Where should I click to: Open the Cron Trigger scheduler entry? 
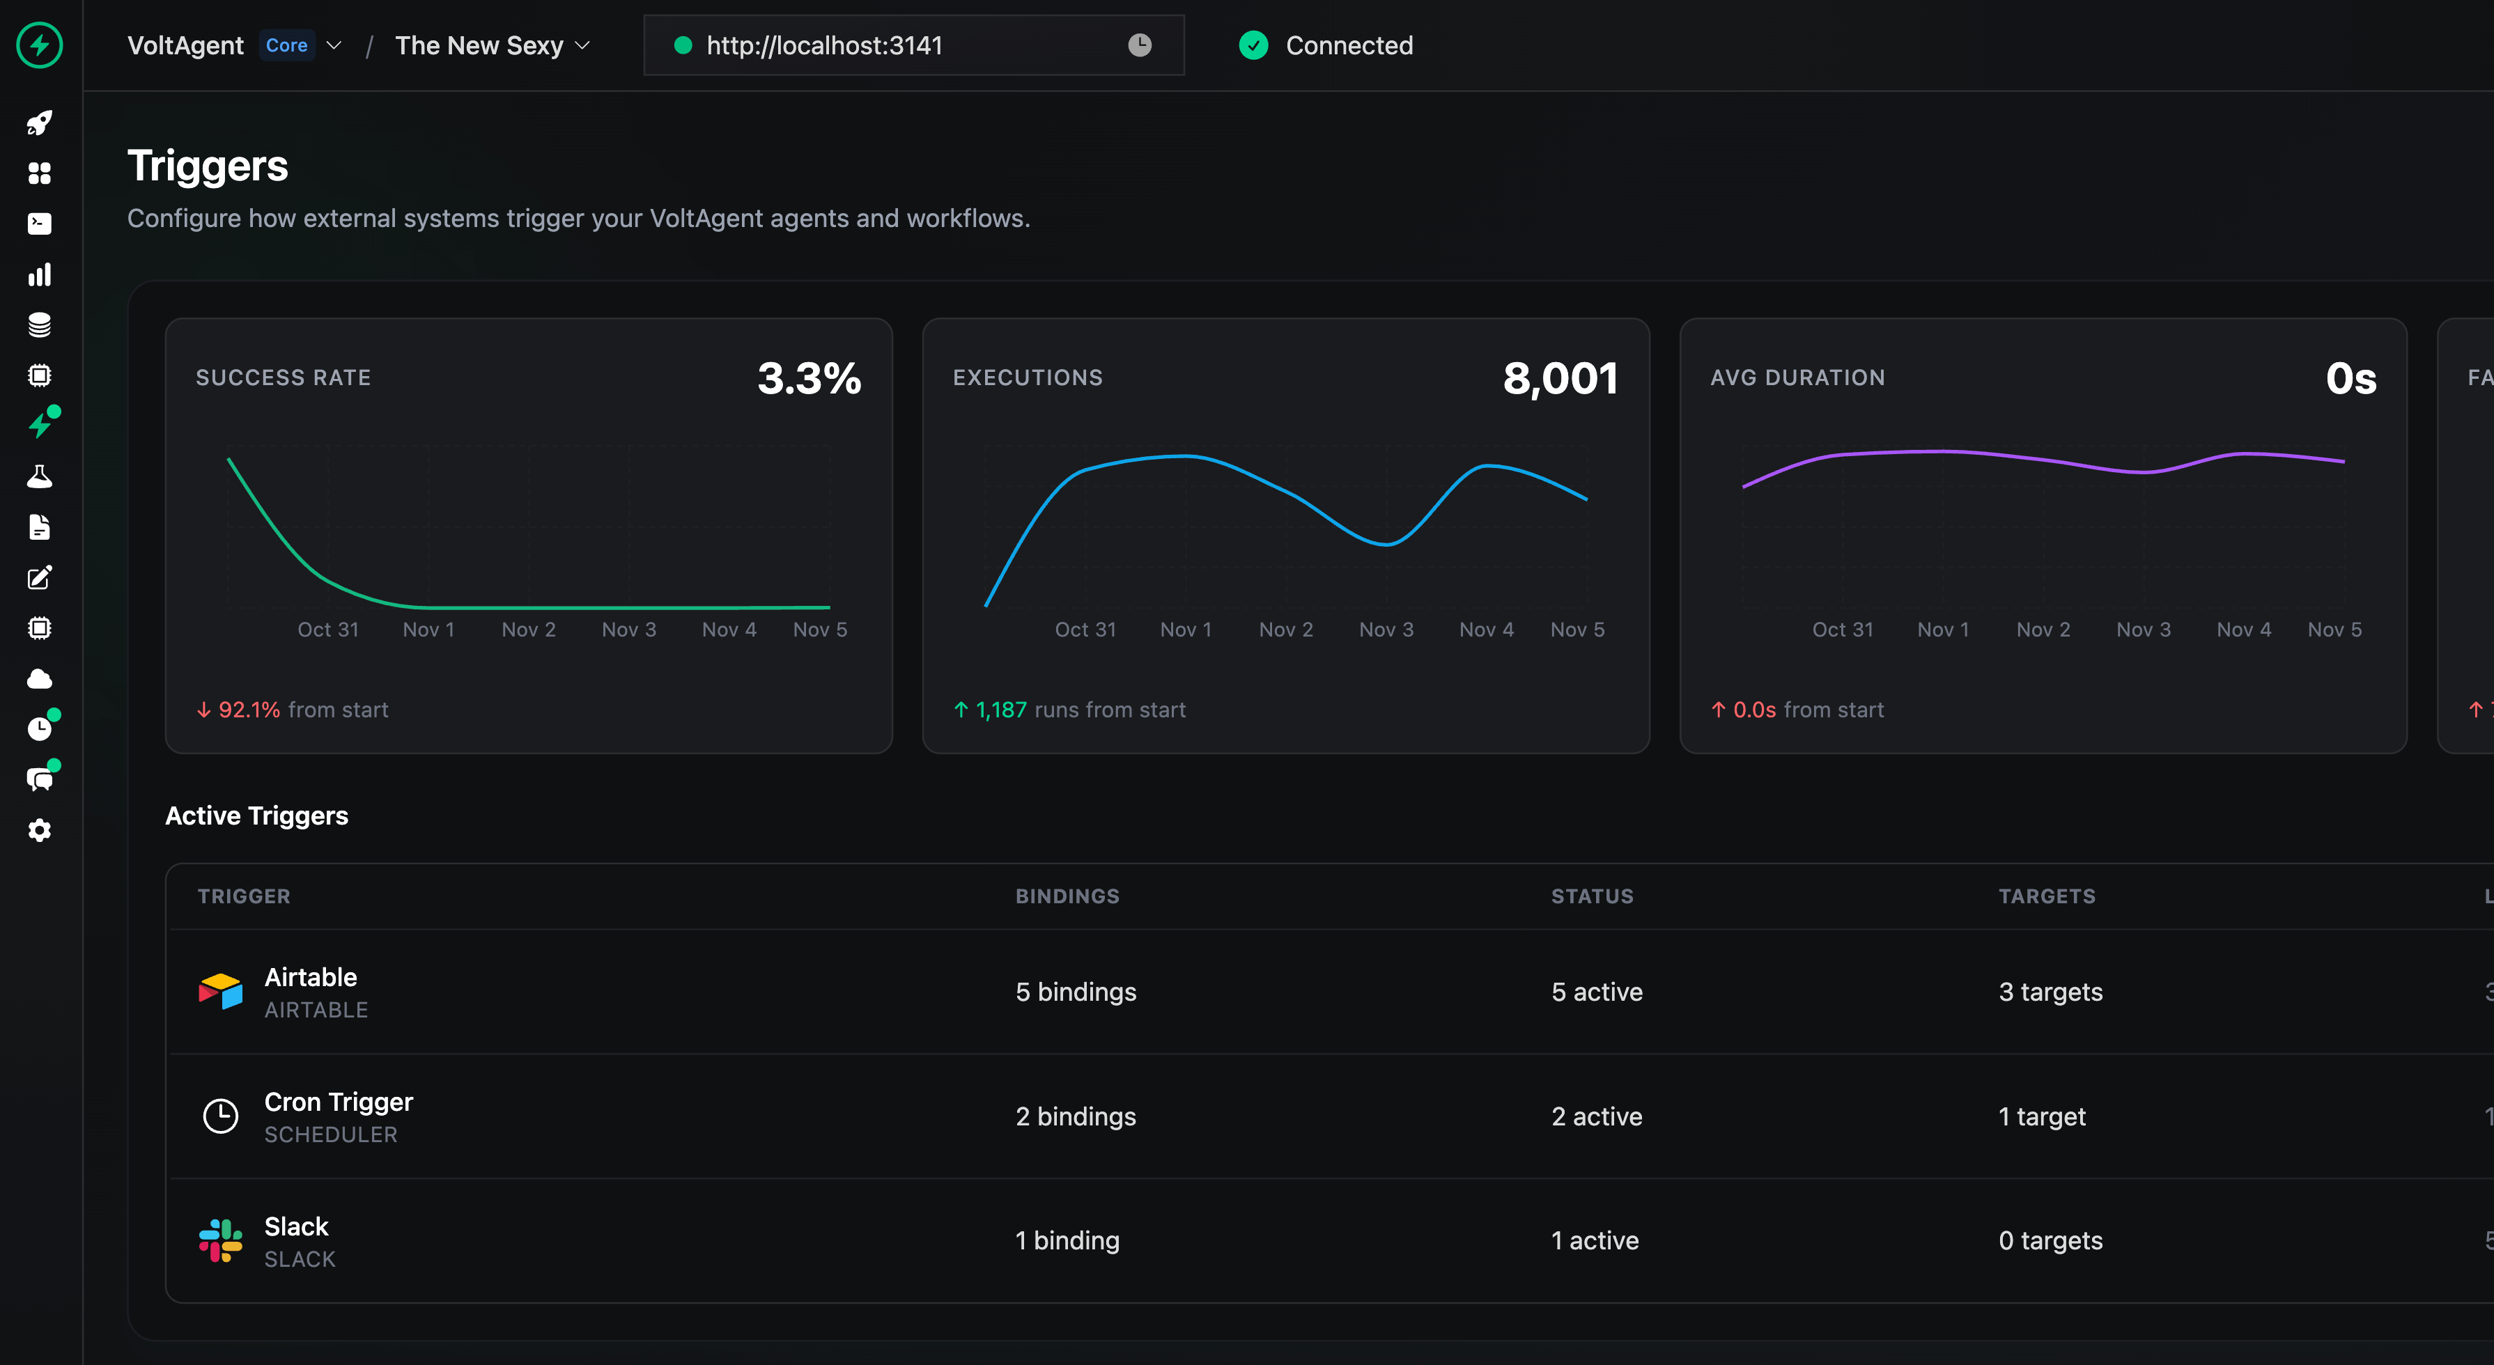coord(338,1115)
